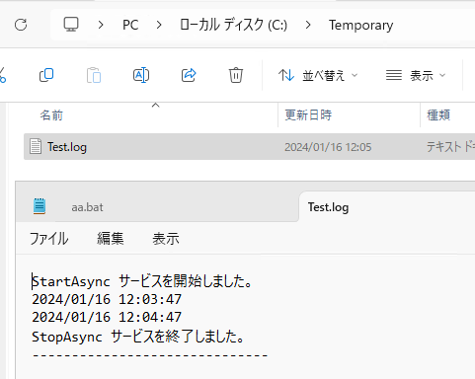Expand the chevron after PC breadcrumb
Image resolution: width=475 pixels, height=379 pixels.
pyautogui.click(x=159, y=25)
